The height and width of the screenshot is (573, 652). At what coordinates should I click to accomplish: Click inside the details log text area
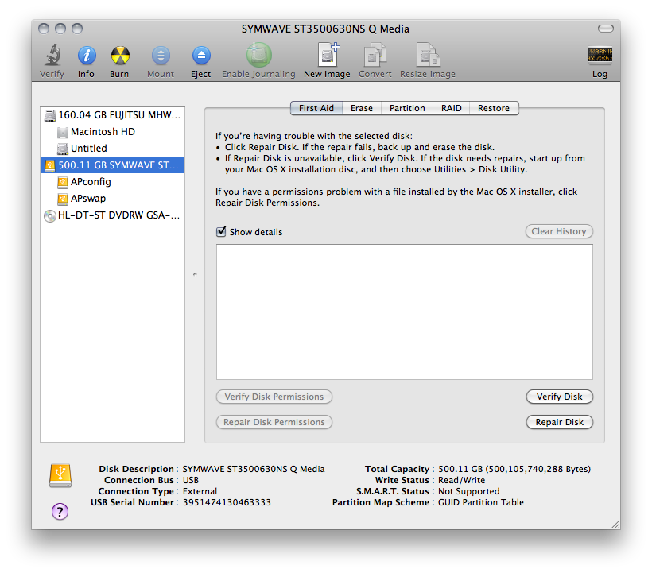click(404, 312)
